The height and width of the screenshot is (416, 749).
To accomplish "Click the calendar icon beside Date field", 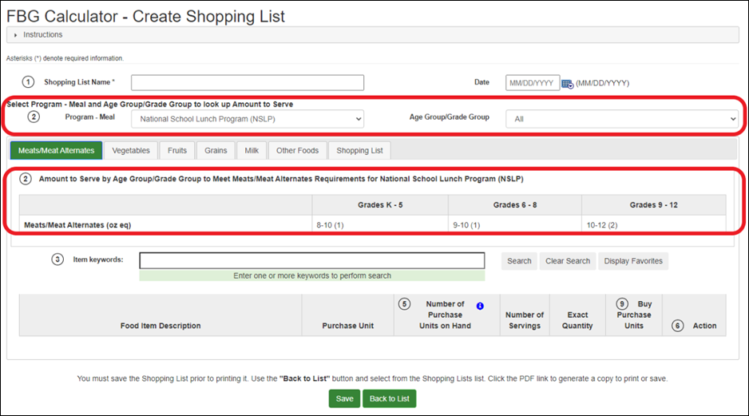I will [567, 83].
